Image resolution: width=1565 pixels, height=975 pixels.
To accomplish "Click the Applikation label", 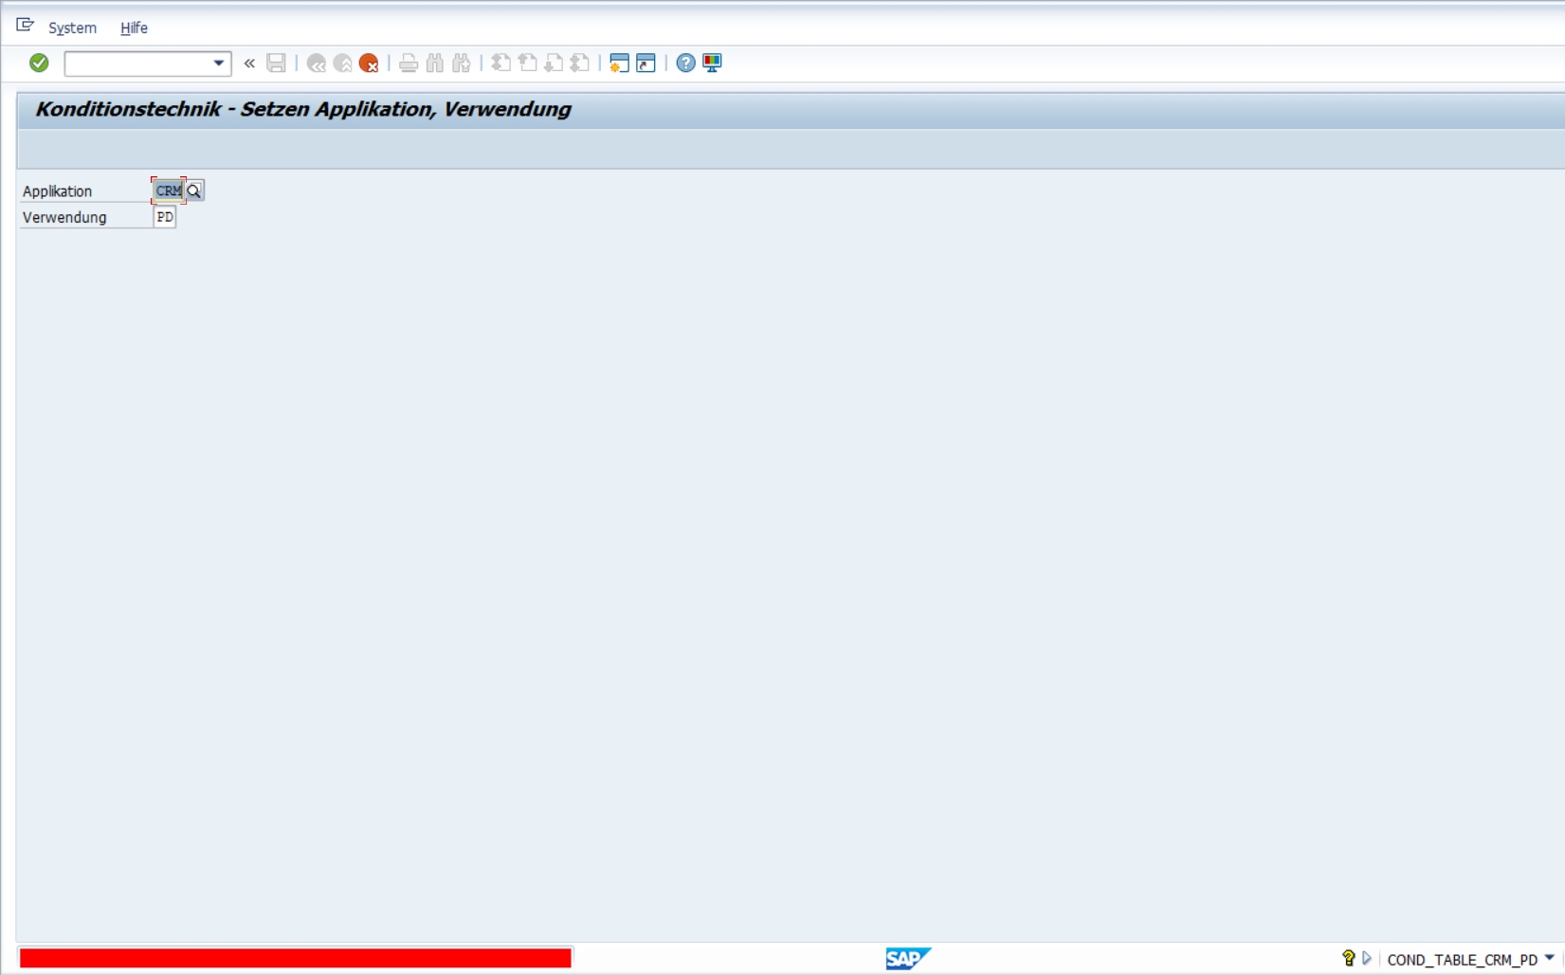I will coord(57,191).
